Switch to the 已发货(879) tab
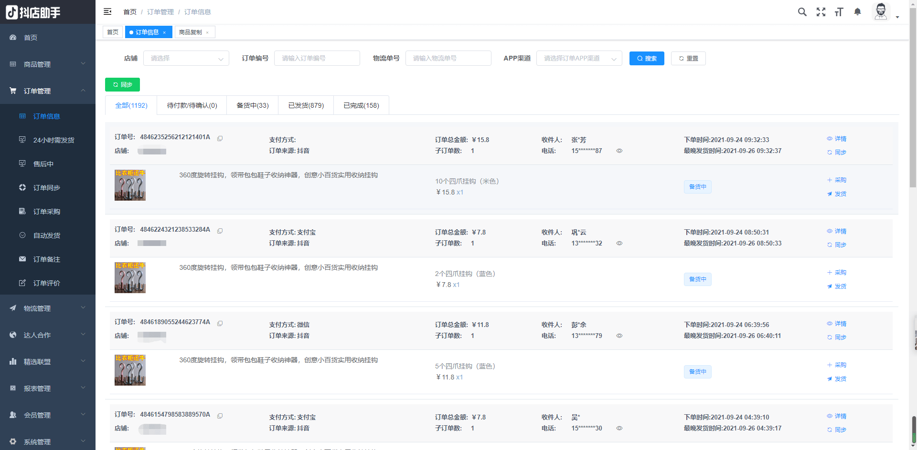This screenshot has height=450, width=917. pos(305,105)
